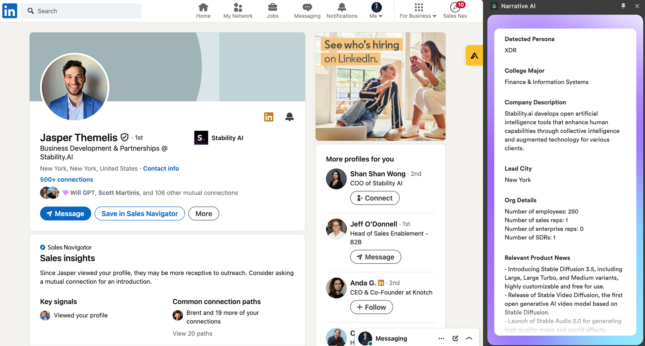
Task: Close the Narrative AI panel
Action: pos(637,6)
